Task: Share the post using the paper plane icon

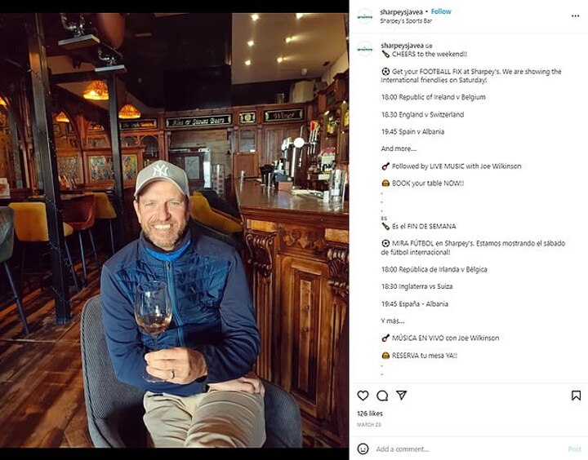Action: point(401,396)
